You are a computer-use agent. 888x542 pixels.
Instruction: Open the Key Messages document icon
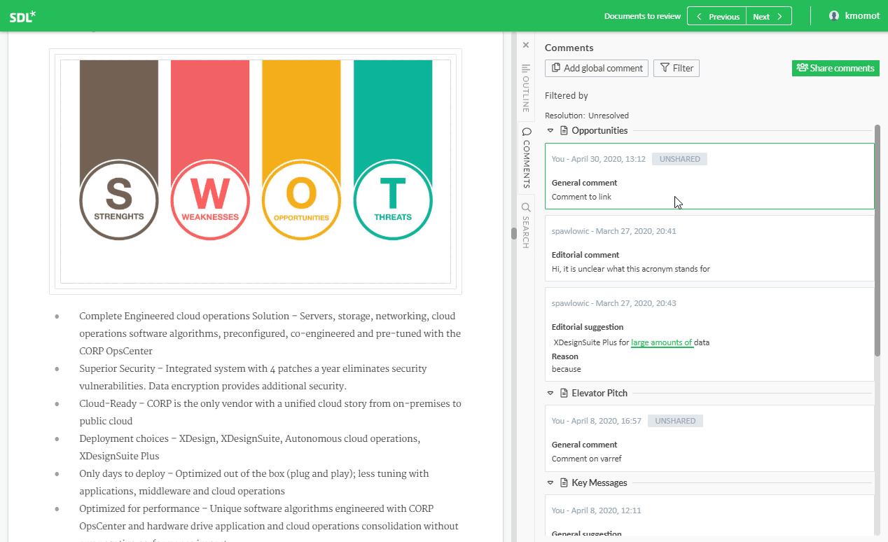point(564,482)
